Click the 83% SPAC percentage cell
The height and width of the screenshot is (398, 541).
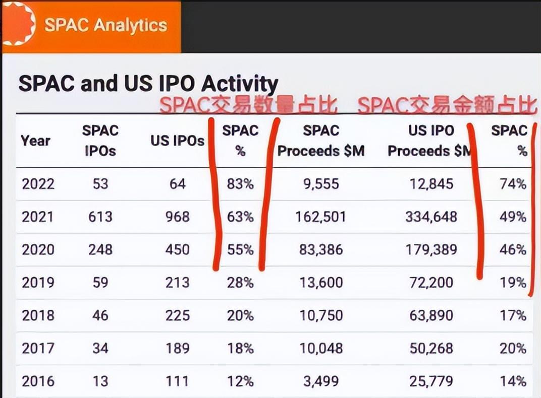240,184
